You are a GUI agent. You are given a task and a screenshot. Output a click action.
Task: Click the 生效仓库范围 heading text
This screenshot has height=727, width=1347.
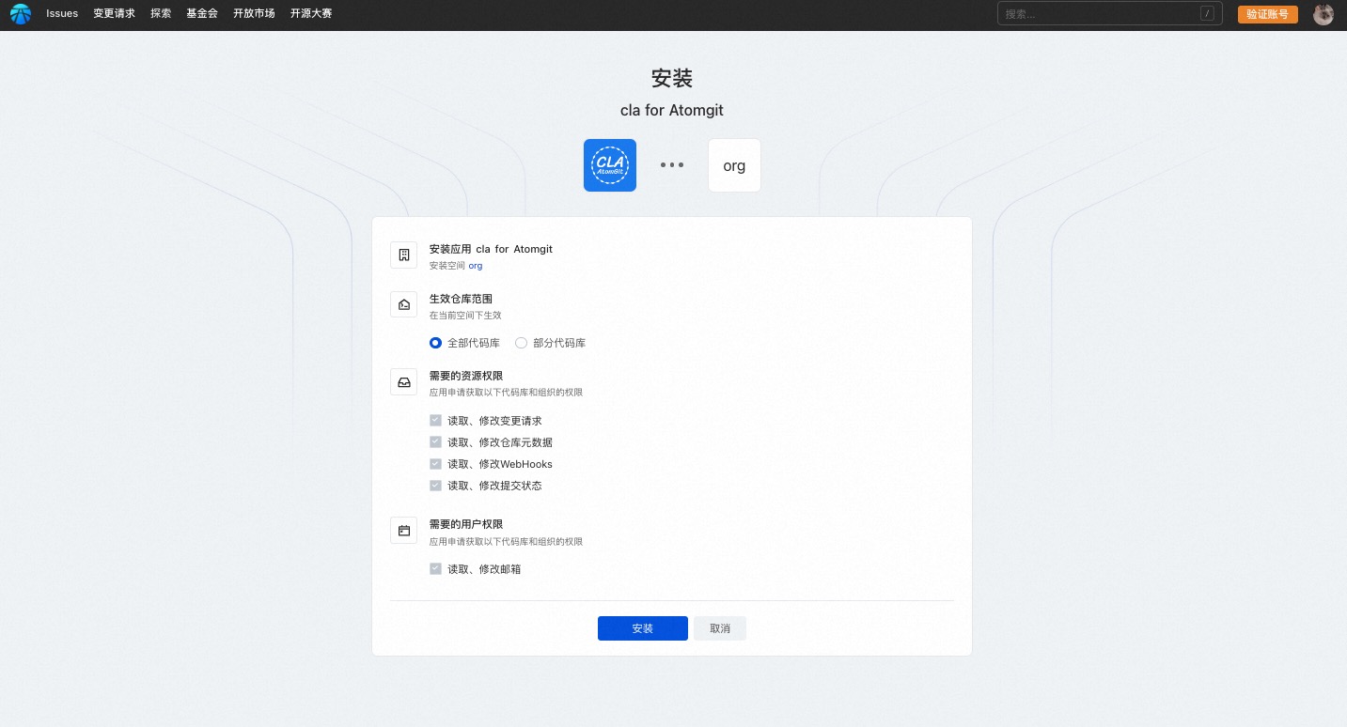pyautogui.click(x=461, y=299)
